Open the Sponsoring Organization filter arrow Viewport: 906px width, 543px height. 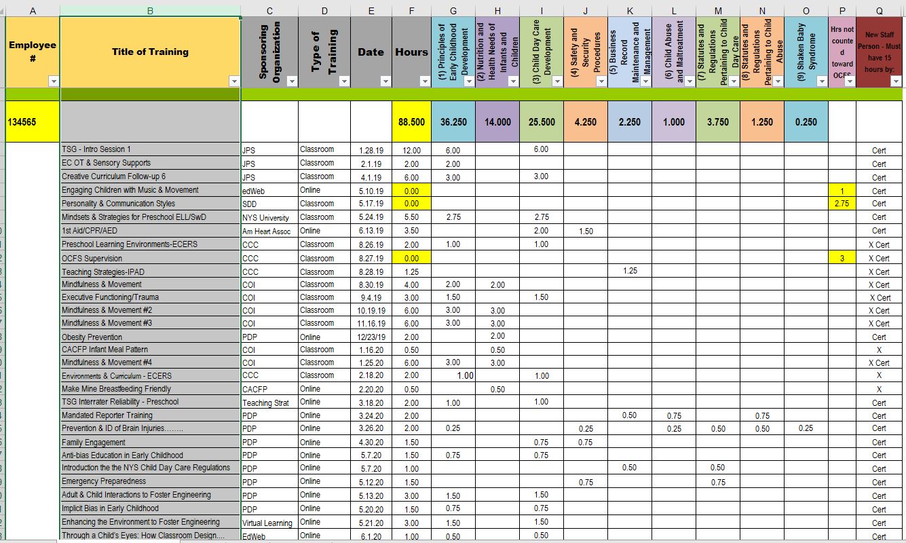[x=292, y=81]
